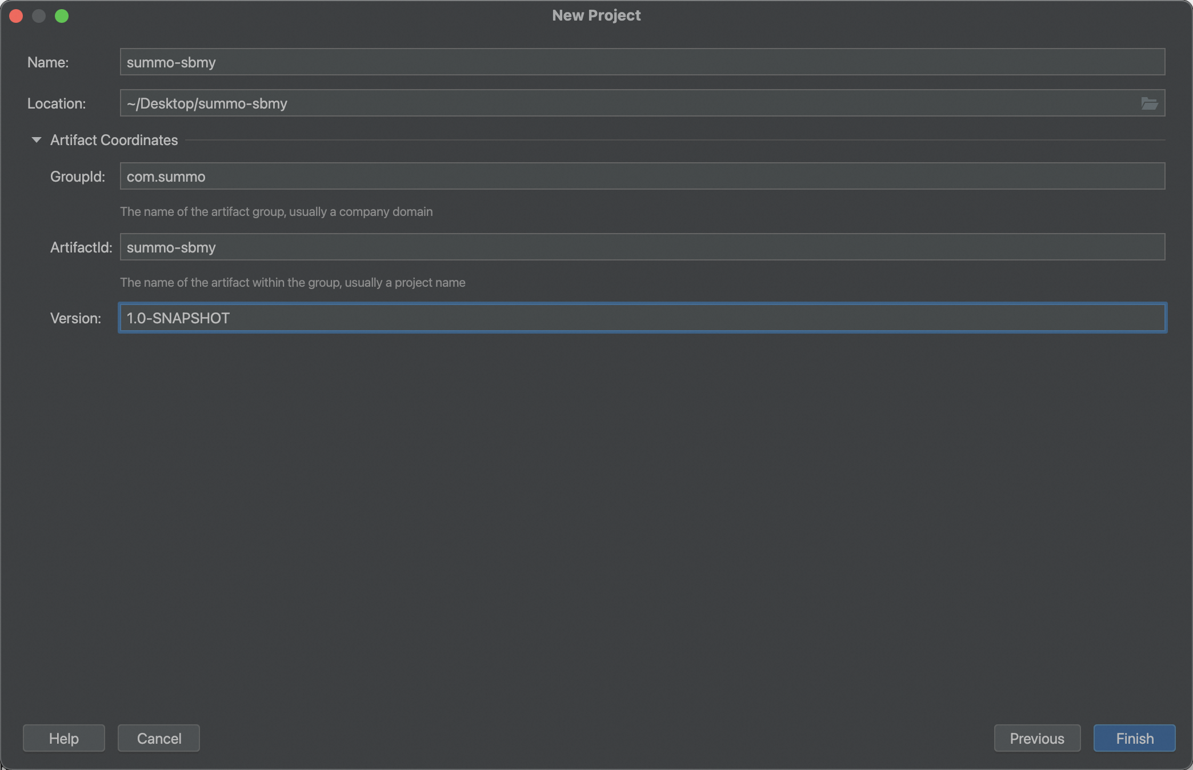Click the browse folder icon in Location field

click(1149, 103)
